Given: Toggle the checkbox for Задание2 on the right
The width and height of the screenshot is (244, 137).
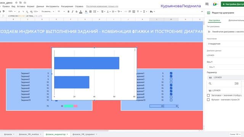Looking at the screenshot, I should [x=171, y=76].
